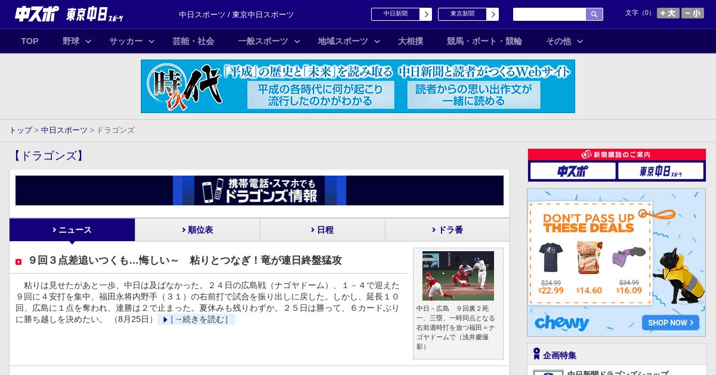Click the 時代 Heisei history banner
Image resolution: width=716 pixels, height=375 pixels.
358,86
